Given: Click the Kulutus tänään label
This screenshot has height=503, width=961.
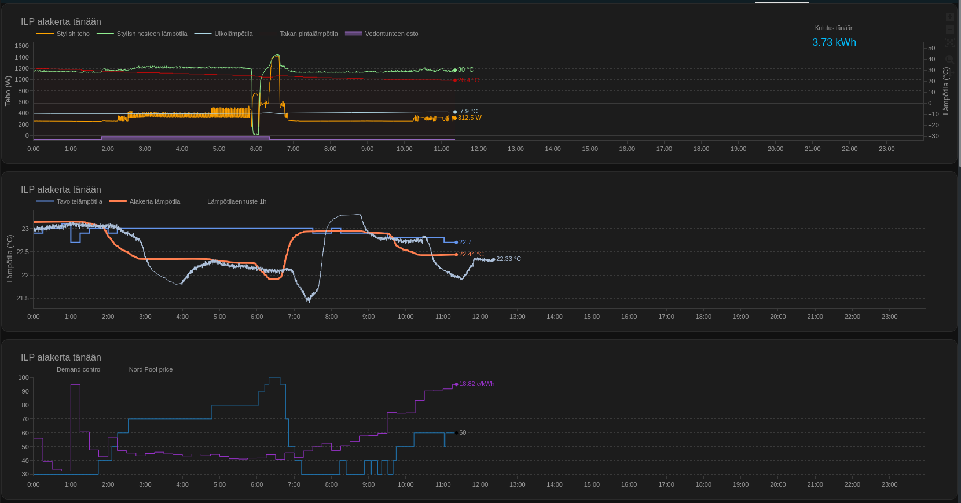Looking at the screenshot, I should [x=834, y=28].
